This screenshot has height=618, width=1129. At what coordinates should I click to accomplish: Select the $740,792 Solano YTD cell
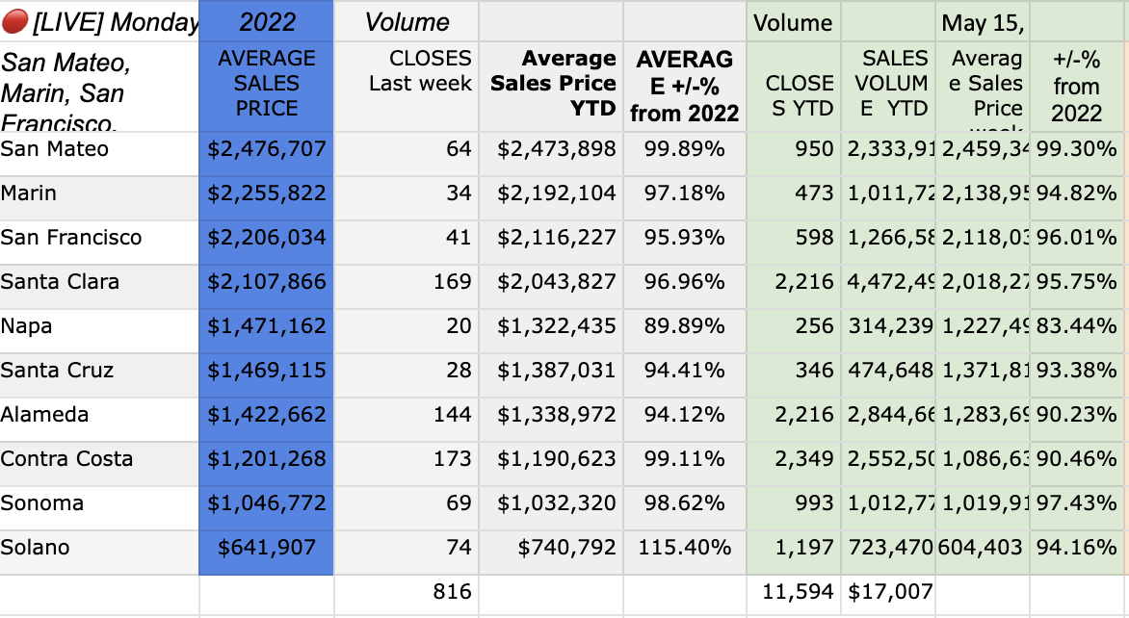pos(551,552)
